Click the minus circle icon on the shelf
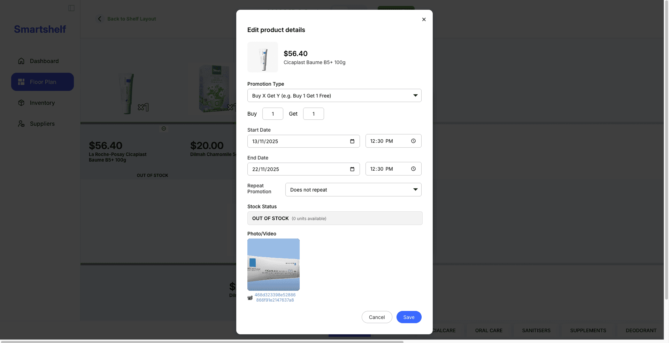This screenshot has width=669, height=343. point(164,128)
